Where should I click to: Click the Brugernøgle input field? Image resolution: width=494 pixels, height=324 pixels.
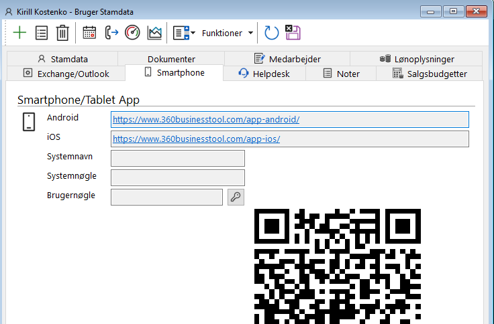point(166,197)
